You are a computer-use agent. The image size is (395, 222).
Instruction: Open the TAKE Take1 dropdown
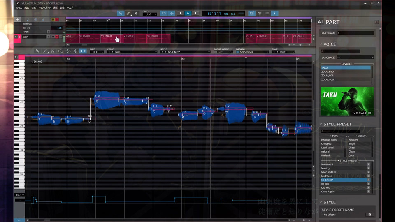point(283,52)
